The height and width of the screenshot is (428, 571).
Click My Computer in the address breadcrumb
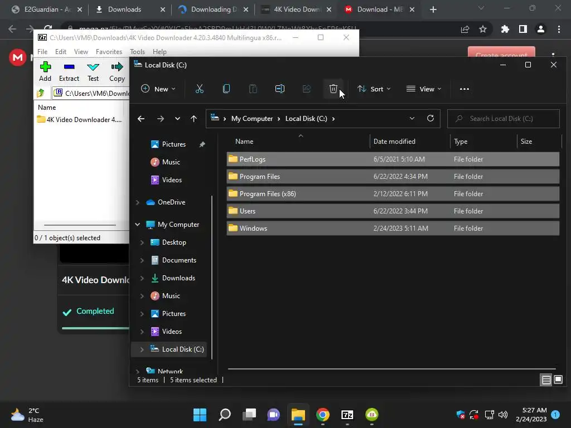click(x=252, y=119)
